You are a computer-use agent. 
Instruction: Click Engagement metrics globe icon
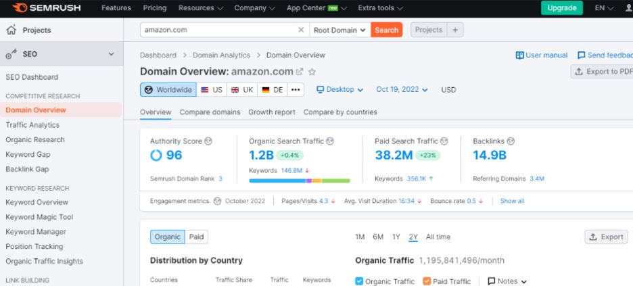pyautogui.click(x=217, y=201)
